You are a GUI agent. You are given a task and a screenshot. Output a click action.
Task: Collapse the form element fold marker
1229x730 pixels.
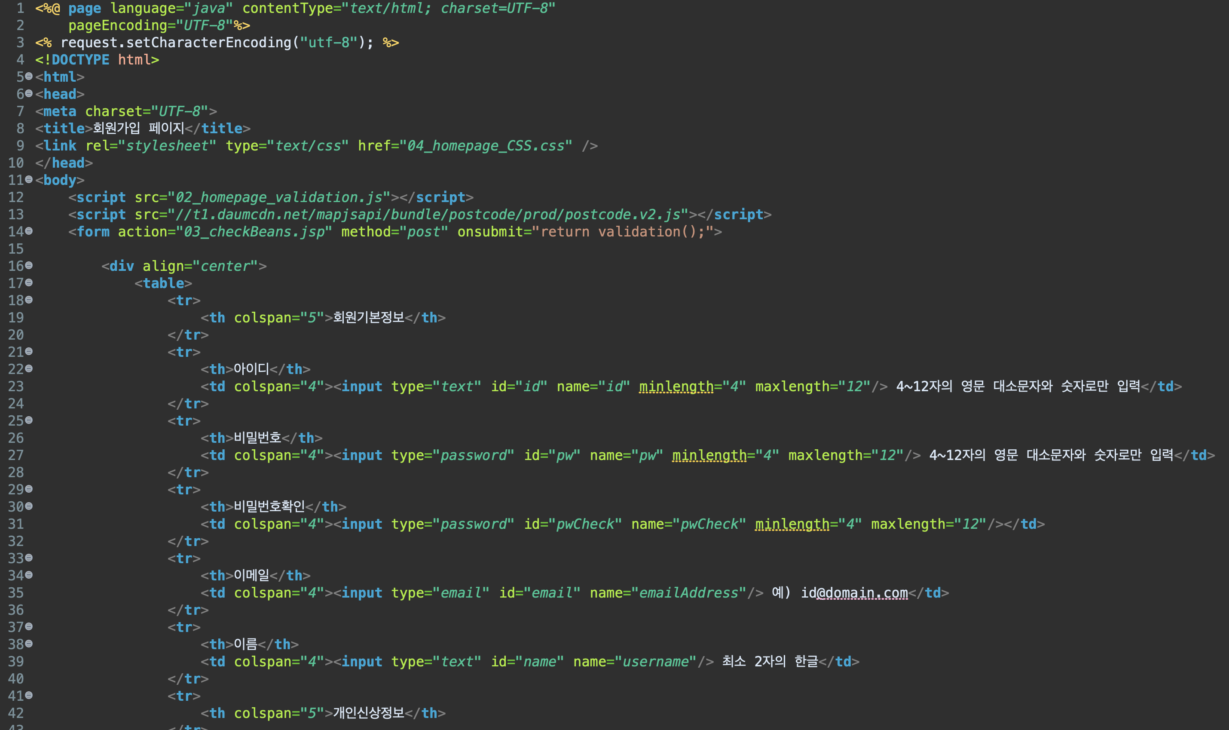tap(28, 231)
